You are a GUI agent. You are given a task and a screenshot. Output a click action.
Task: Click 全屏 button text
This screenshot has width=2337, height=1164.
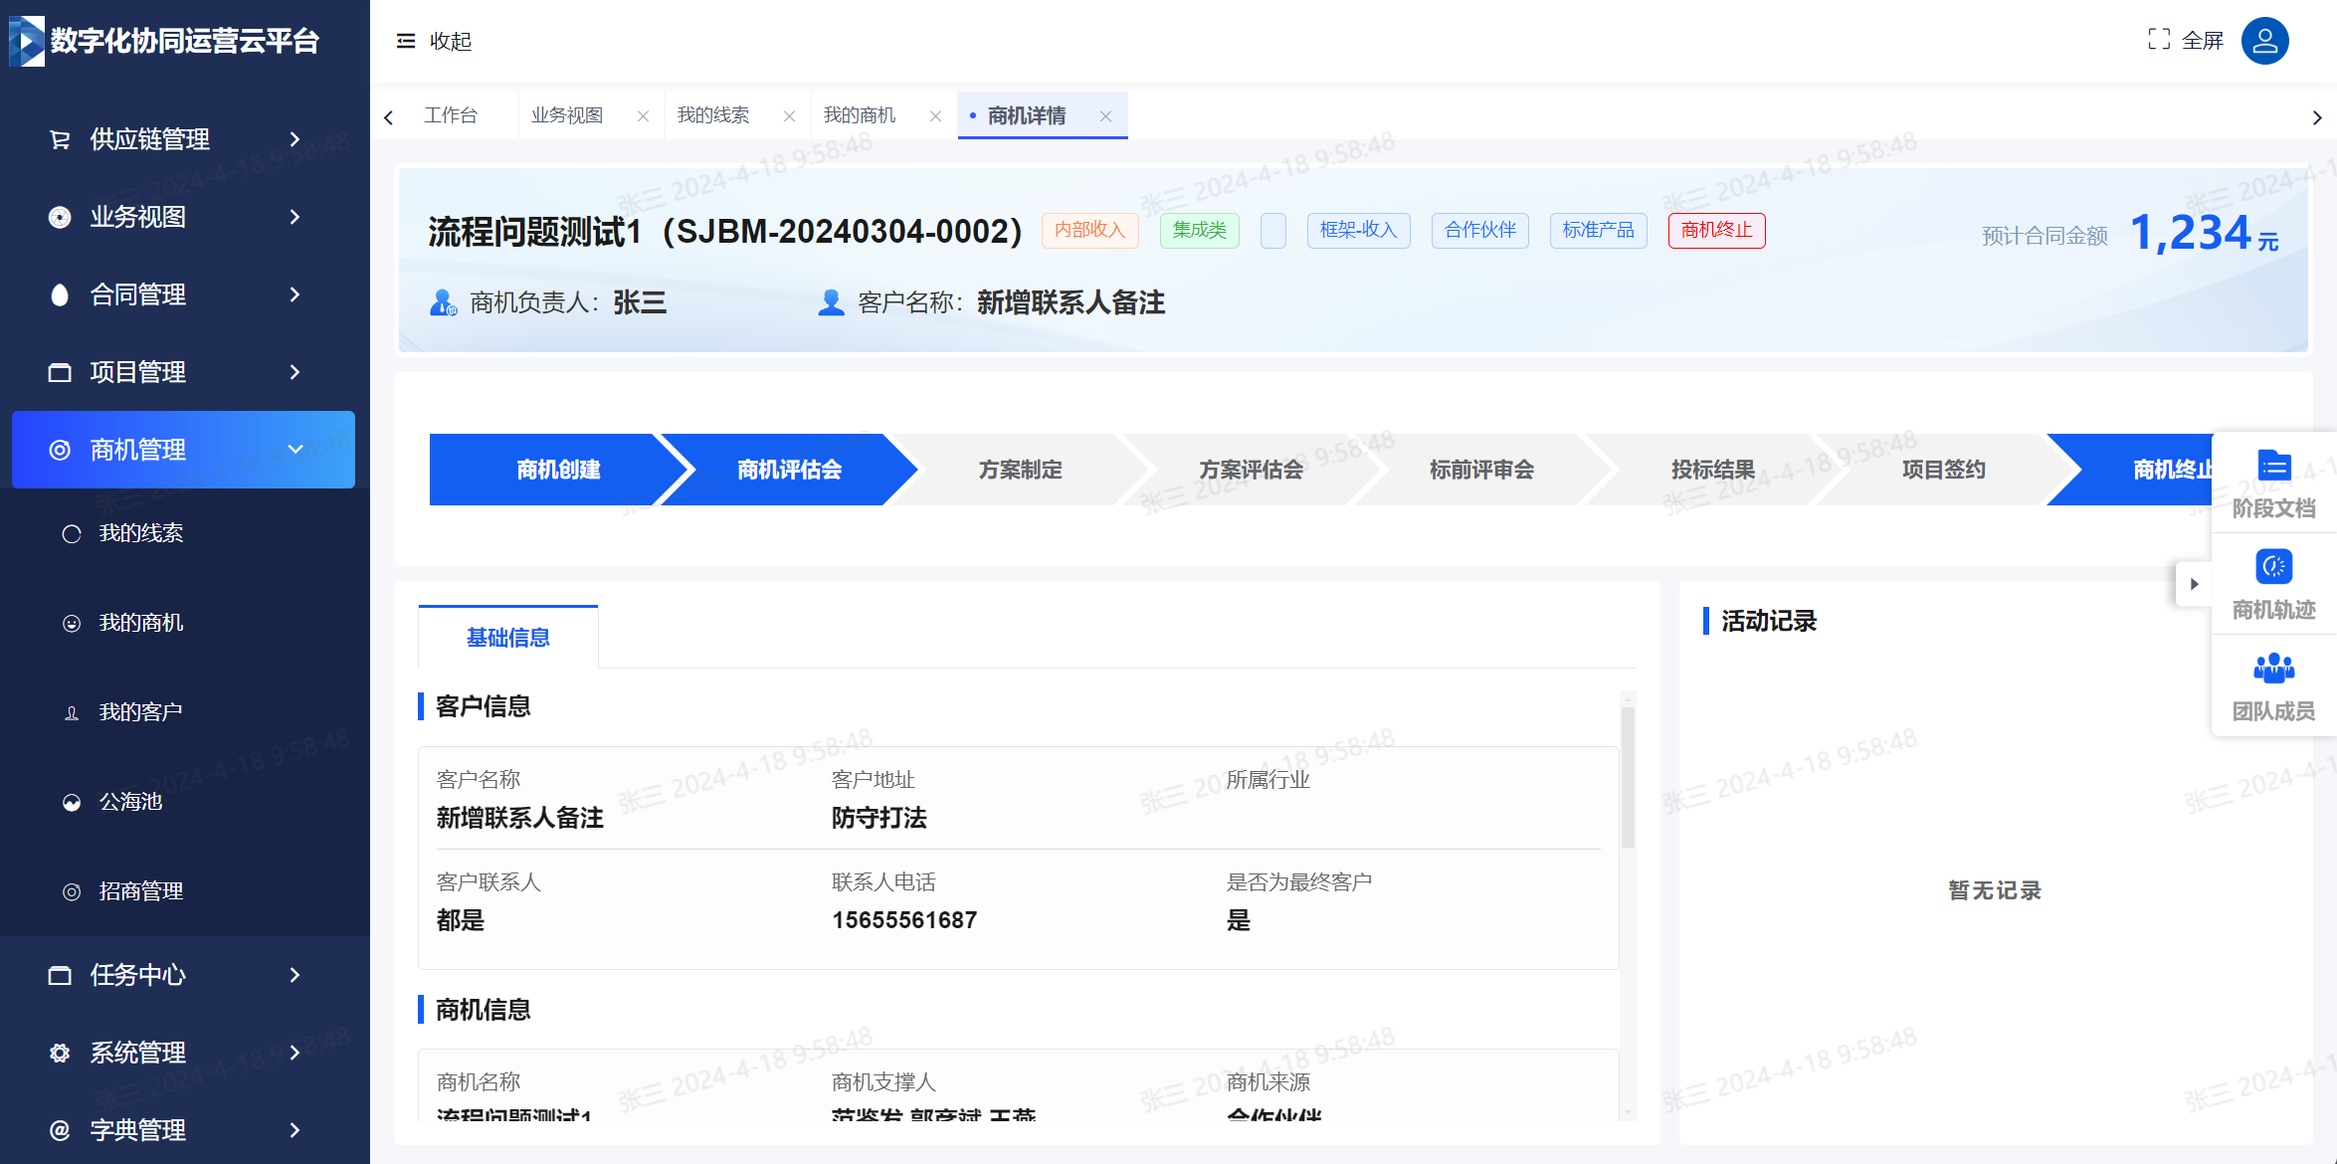2203,41
